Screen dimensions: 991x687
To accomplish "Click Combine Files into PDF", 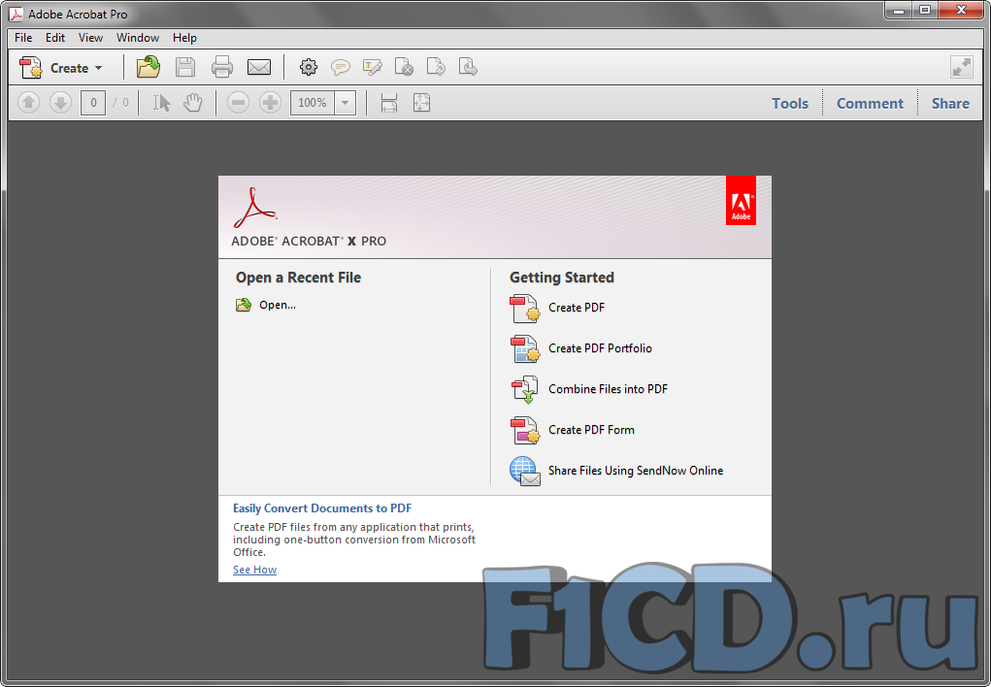I will pos(608,389).
